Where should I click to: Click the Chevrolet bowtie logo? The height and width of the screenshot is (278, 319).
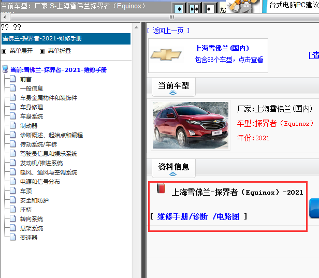click(x=166, y=55)
